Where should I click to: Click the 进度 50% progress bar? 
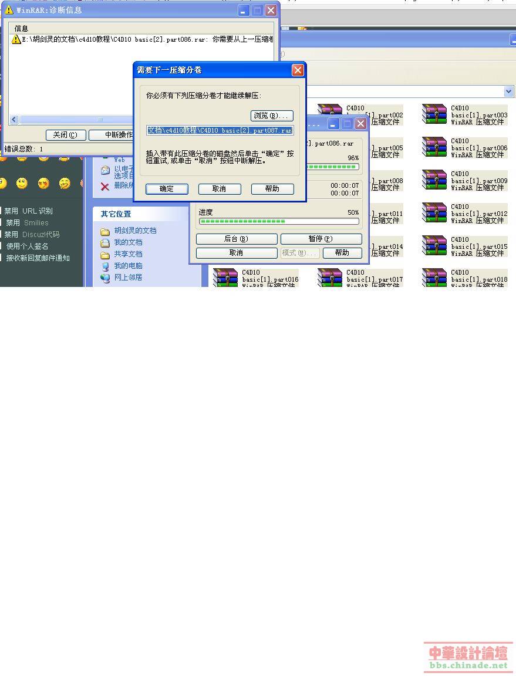pos(279,221)
